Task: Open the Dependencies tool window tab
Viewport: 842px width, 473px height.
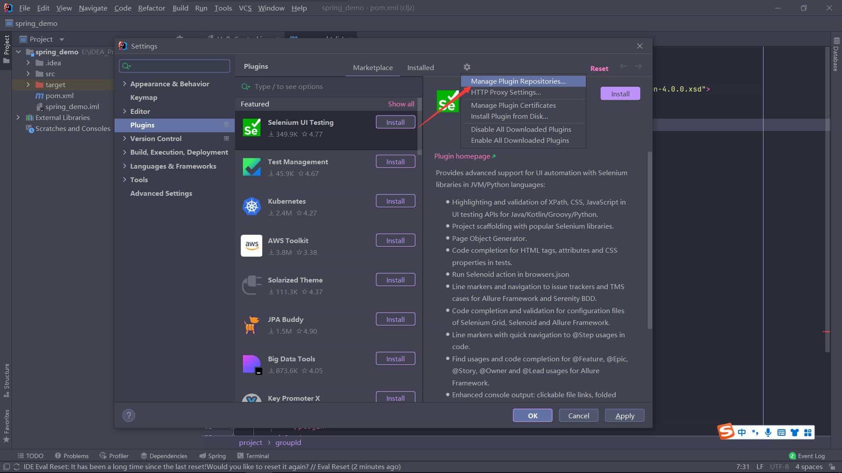Action: coord(164,456)
